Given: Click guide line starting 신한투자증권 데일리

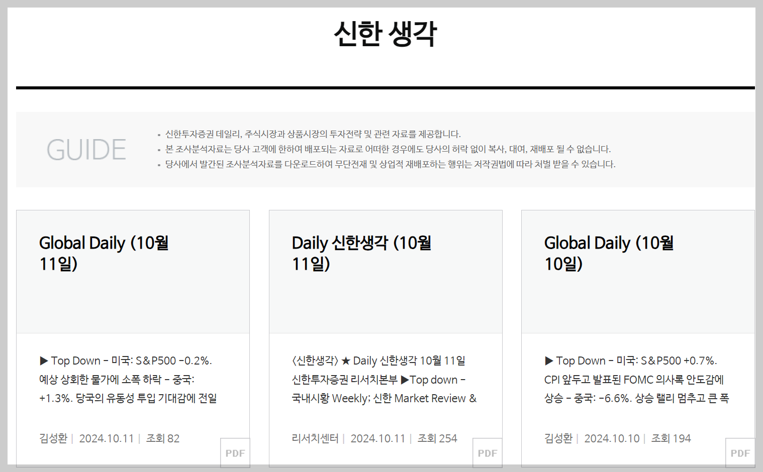Looking at the screenshot, I should [x=313, y=134].
